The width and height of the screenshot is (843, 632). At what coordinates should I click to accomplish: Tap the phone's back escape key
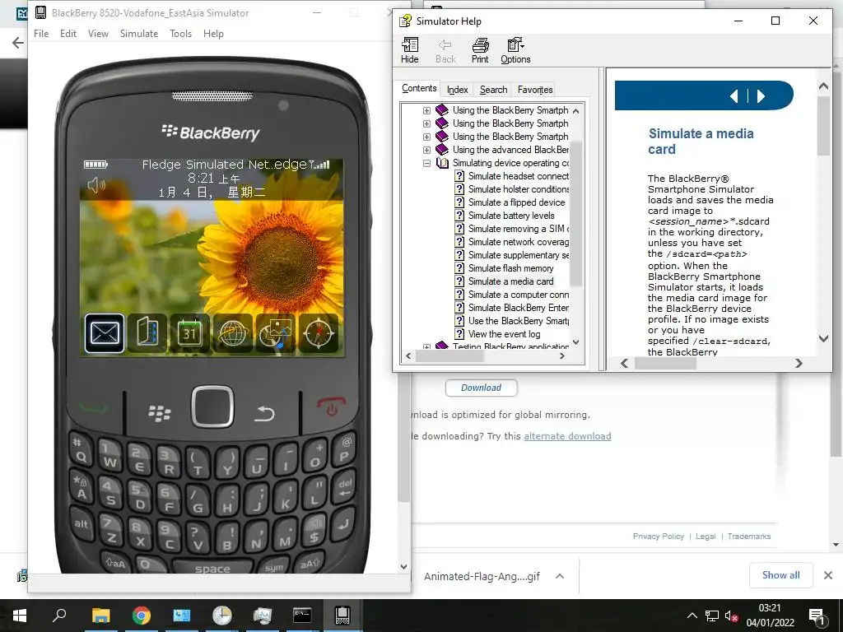click(264, 413)
